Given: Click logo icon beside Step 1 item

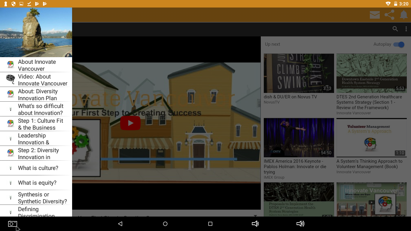Looking at the screenshot, I should click(11, 124).
